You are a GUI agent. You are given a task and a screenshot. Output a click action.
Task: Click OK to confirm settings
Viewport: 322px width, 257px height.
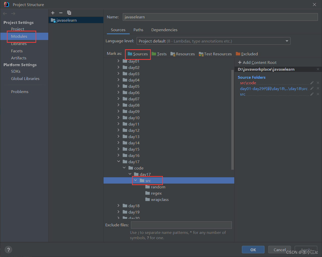pos(253,250)
